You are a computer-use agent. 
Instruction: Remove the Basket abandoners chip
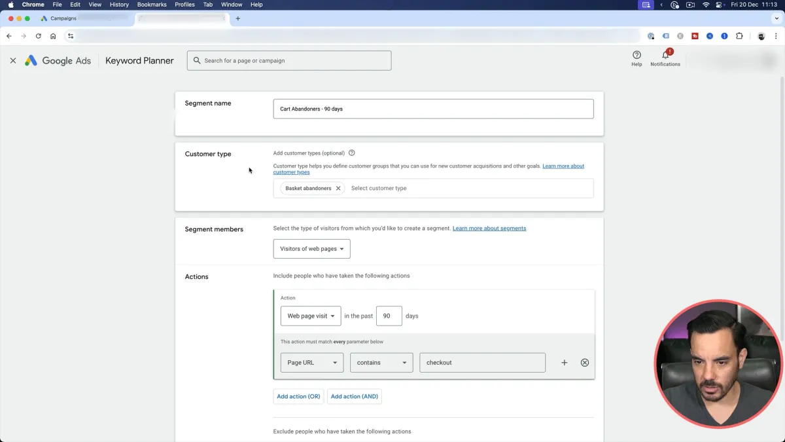(x=338, y=189)
